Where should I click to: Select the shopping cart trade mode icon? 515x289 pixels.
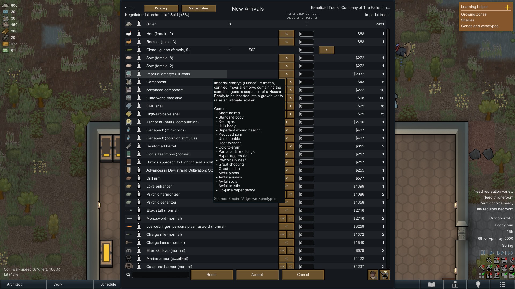pyautogui.click(x=385, y=275)
